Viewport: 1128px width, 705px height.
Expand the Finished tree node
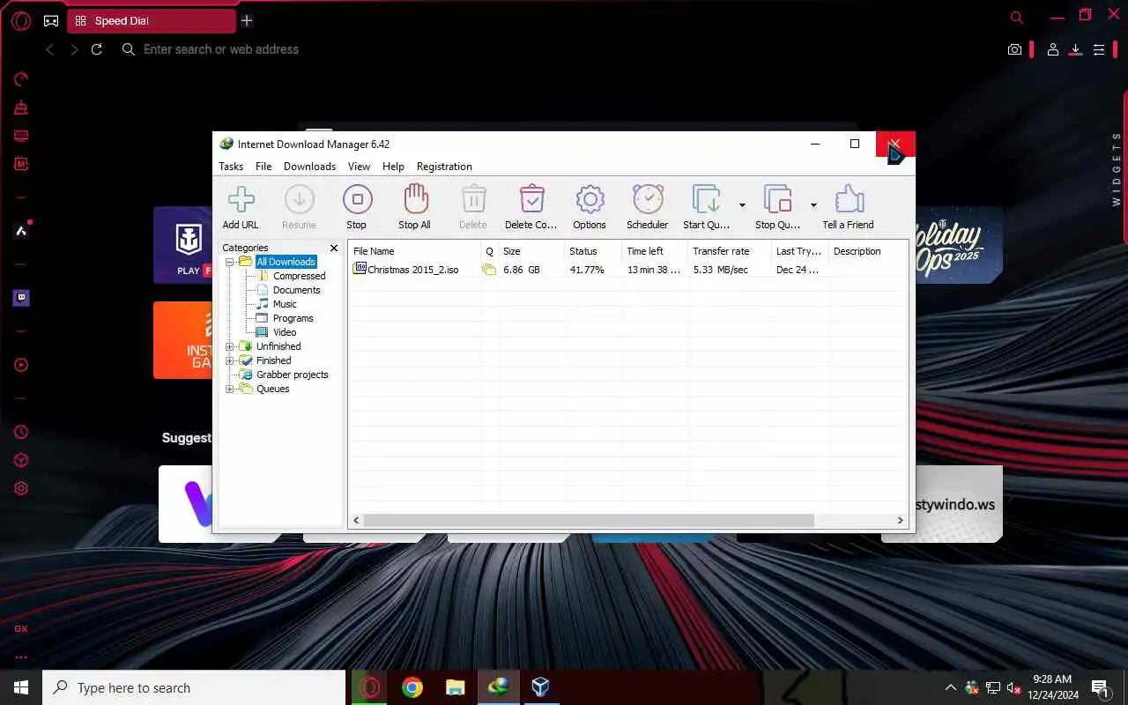[229, 360]
